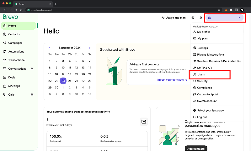The image size is (251, 151).
Task: Open browser extensions puzzle icon
Action: coord(231,10)
